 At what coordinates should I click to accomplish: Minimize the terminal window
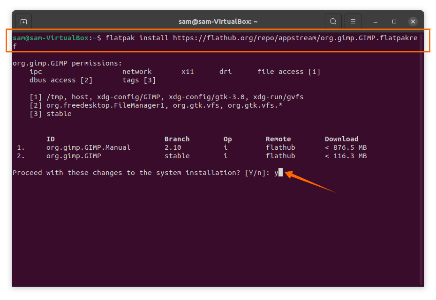click(376, 22)
